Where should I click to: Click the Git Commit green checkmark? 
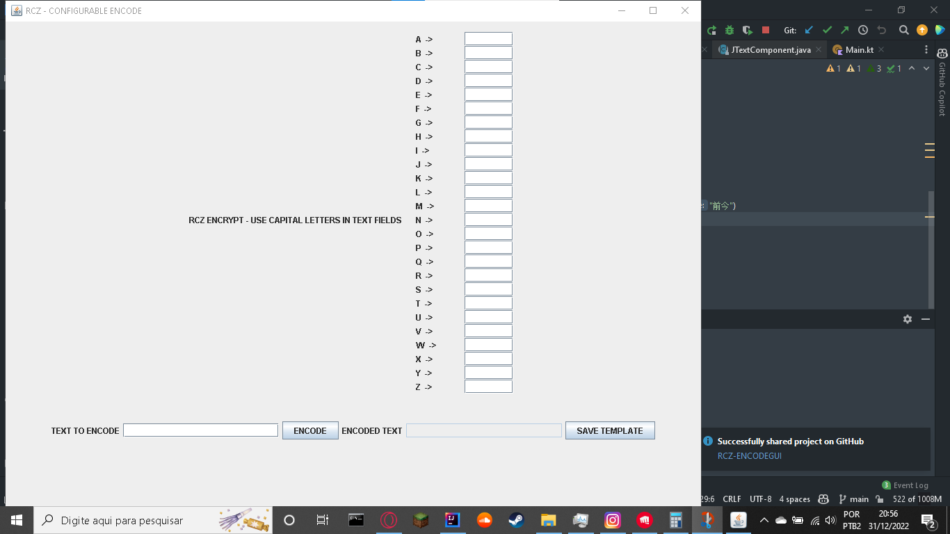[x=827, y=30]
